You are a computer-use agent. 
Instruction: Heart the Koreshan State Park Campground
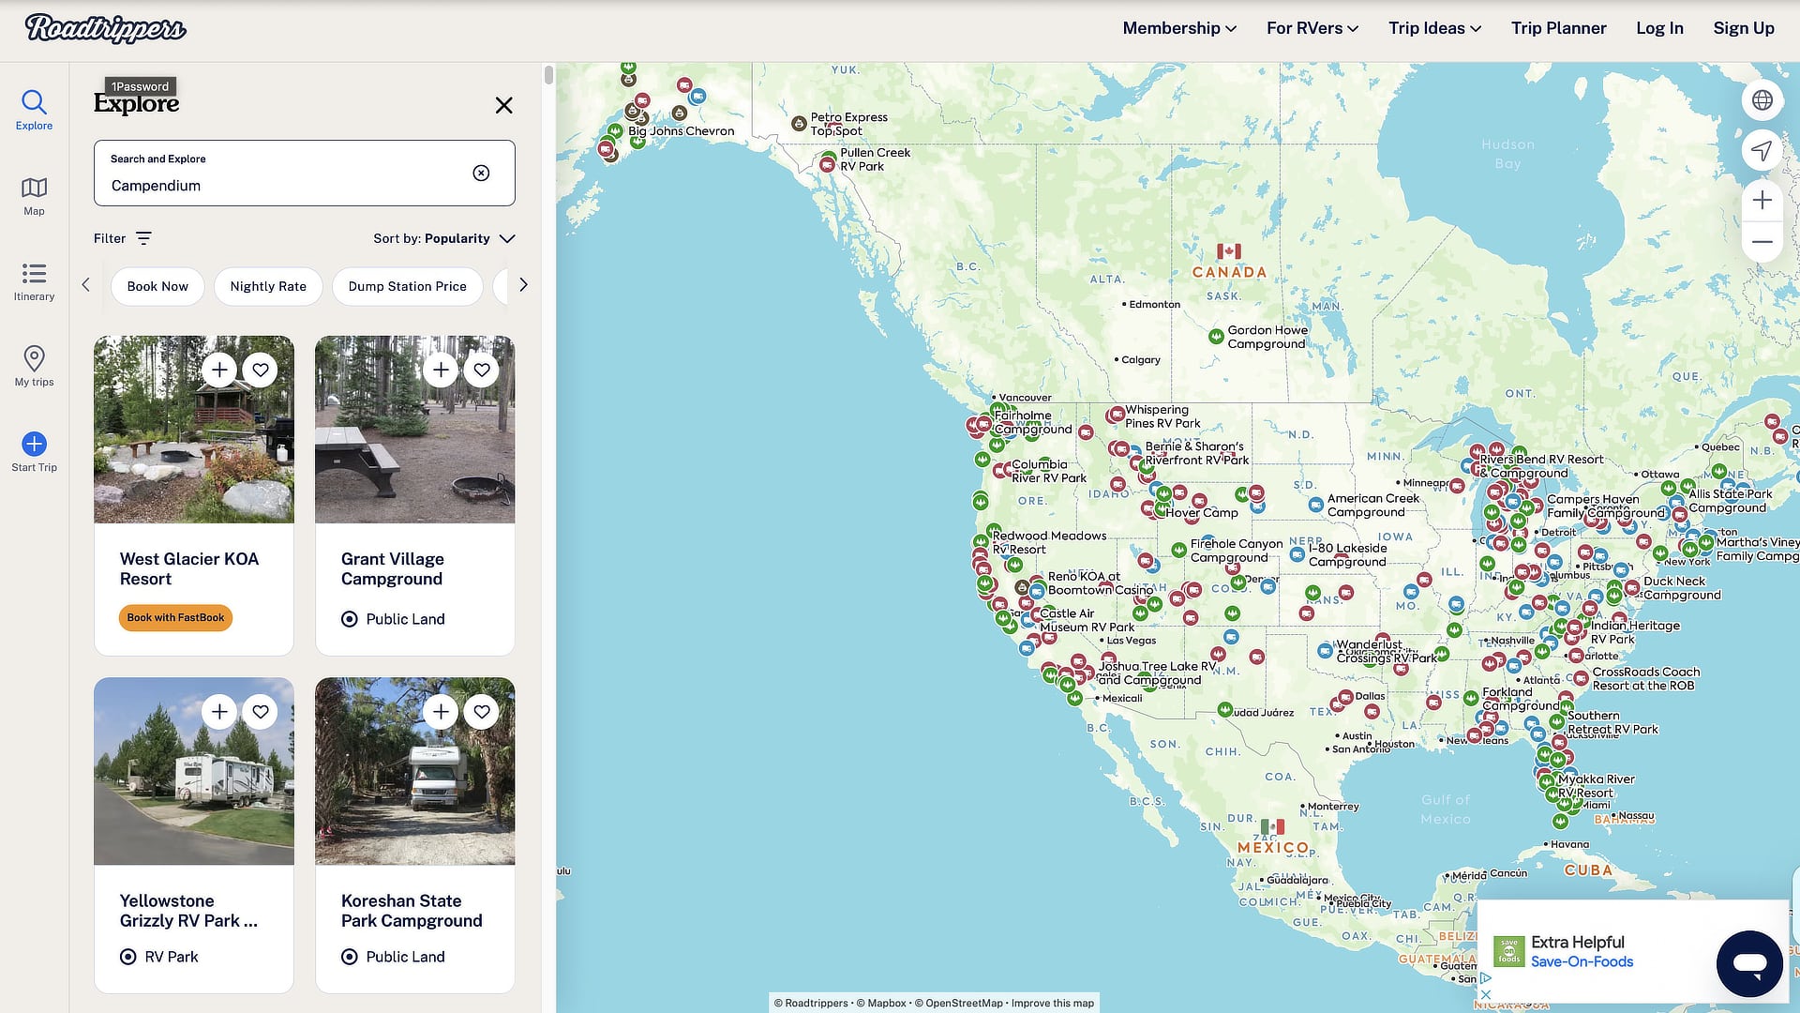[x=482, y=711]
